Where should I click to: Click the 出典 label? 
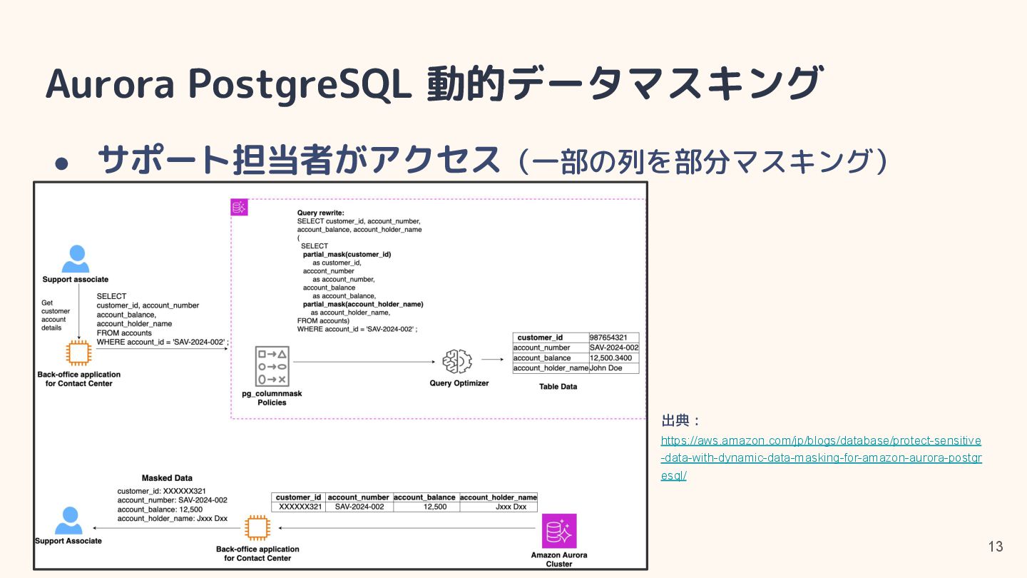click(680, 420)
